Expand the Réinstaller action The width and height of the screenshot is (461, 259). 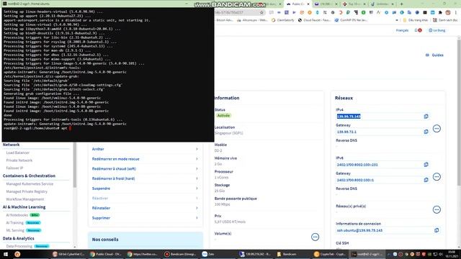click(145, 208)
